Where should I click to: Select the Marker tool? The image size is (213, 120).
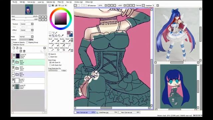pos(51,49)
